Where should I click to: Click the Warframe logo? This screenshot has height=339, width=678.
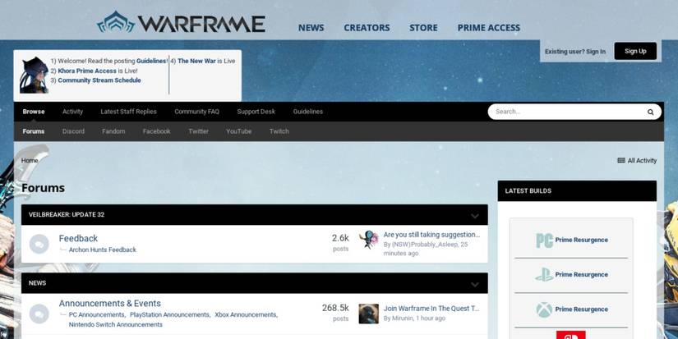pyautogui.click(x=181, y=22)
